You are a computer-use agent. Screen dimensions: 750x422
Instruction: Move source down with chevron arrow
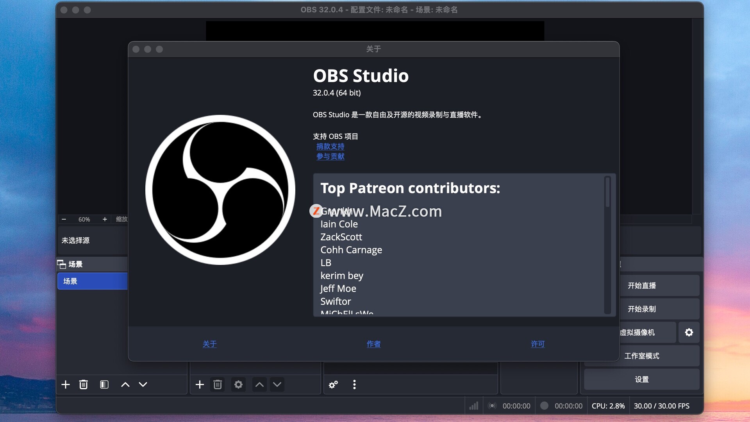277,384
